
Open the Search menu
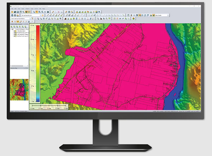[x=36, y=9]
